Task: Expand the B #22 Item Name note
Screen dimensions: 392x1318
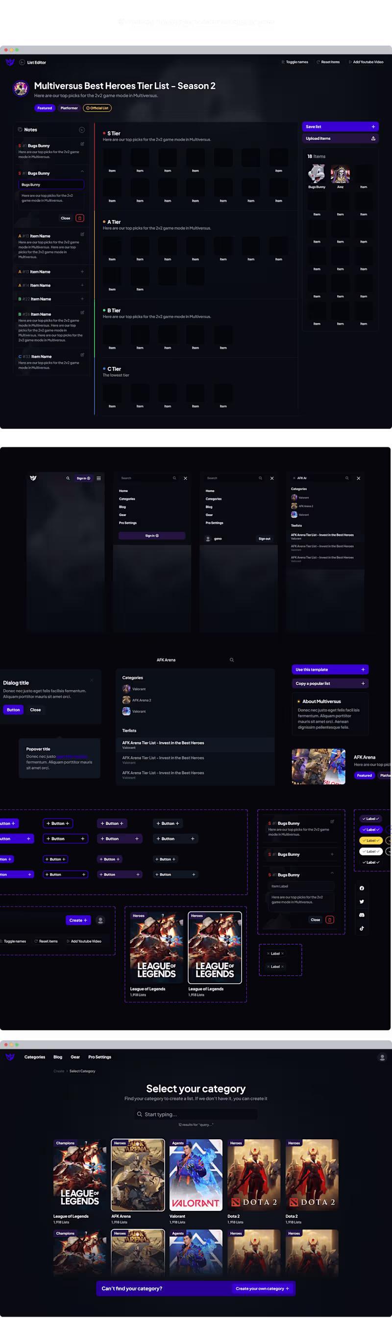Action: point(82,299)
